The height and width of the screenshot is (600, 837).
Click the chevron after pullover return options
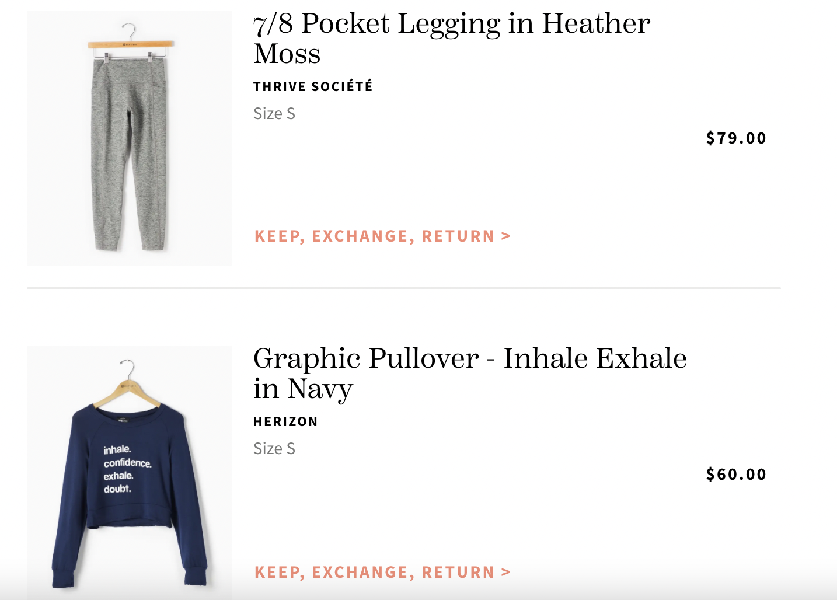[x=504, y=572]
